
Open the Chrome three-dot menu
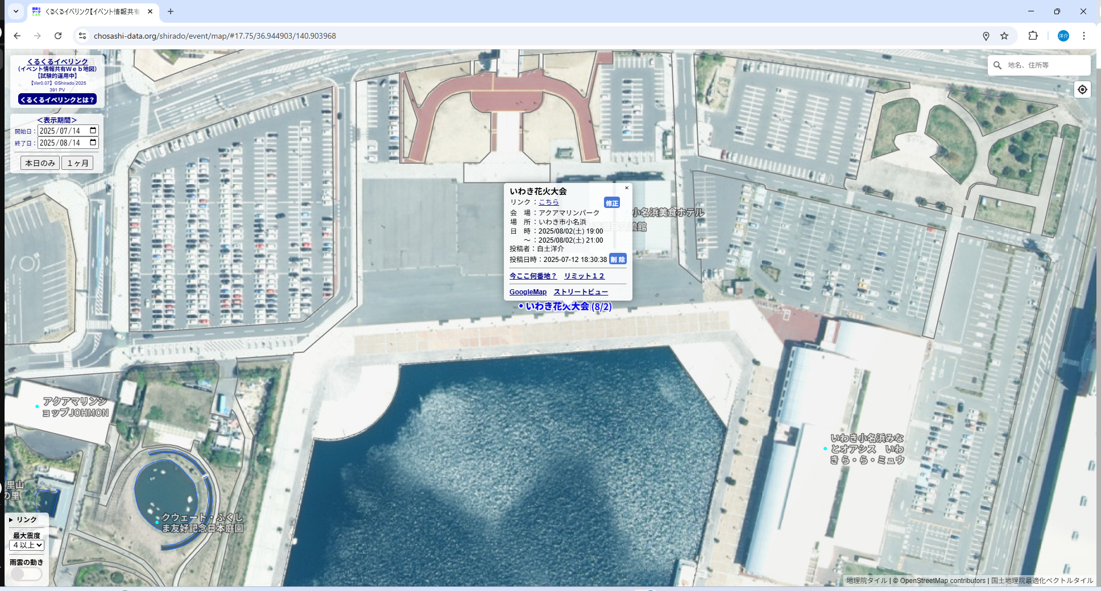[x=1084, y=36]
